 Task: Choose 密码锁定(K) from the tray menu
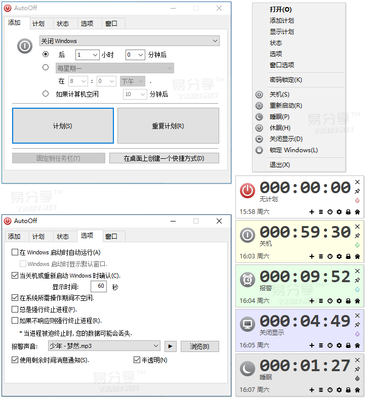286,80
